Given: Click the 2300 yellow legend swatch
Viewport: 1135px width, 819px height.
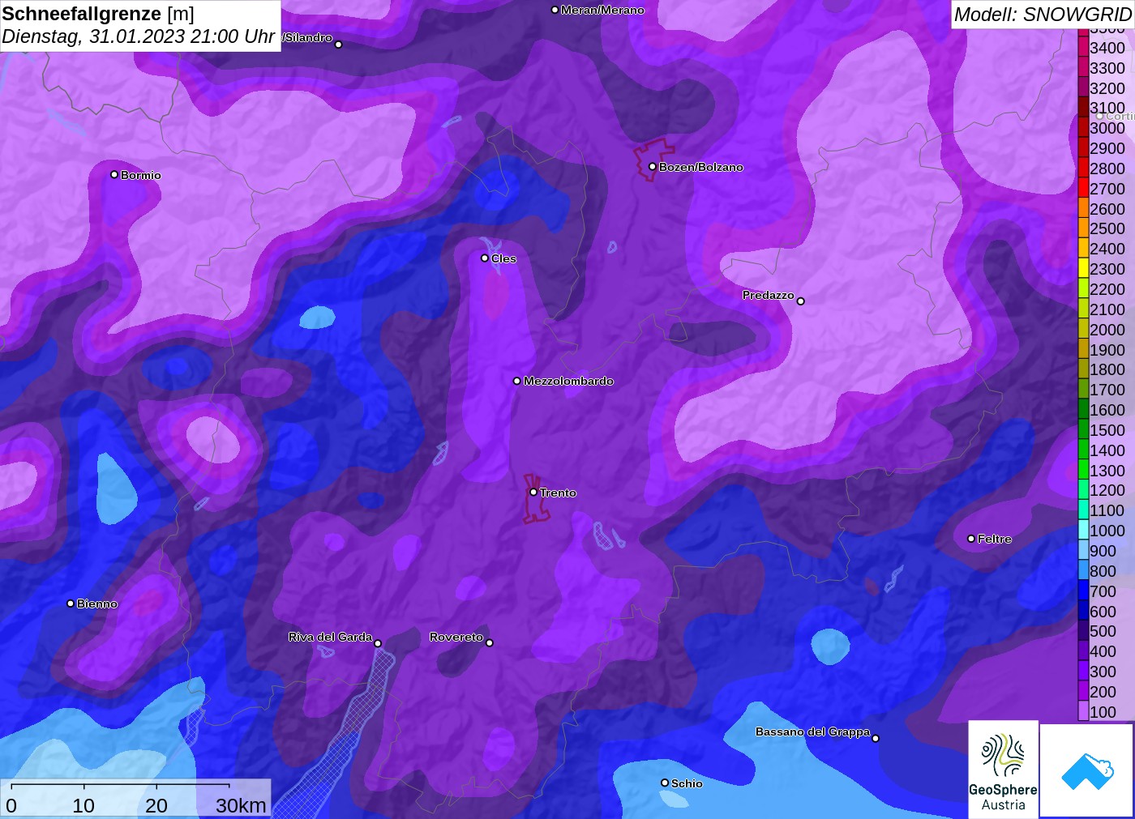Looking at the screenshot, I should coord(1083,269).
